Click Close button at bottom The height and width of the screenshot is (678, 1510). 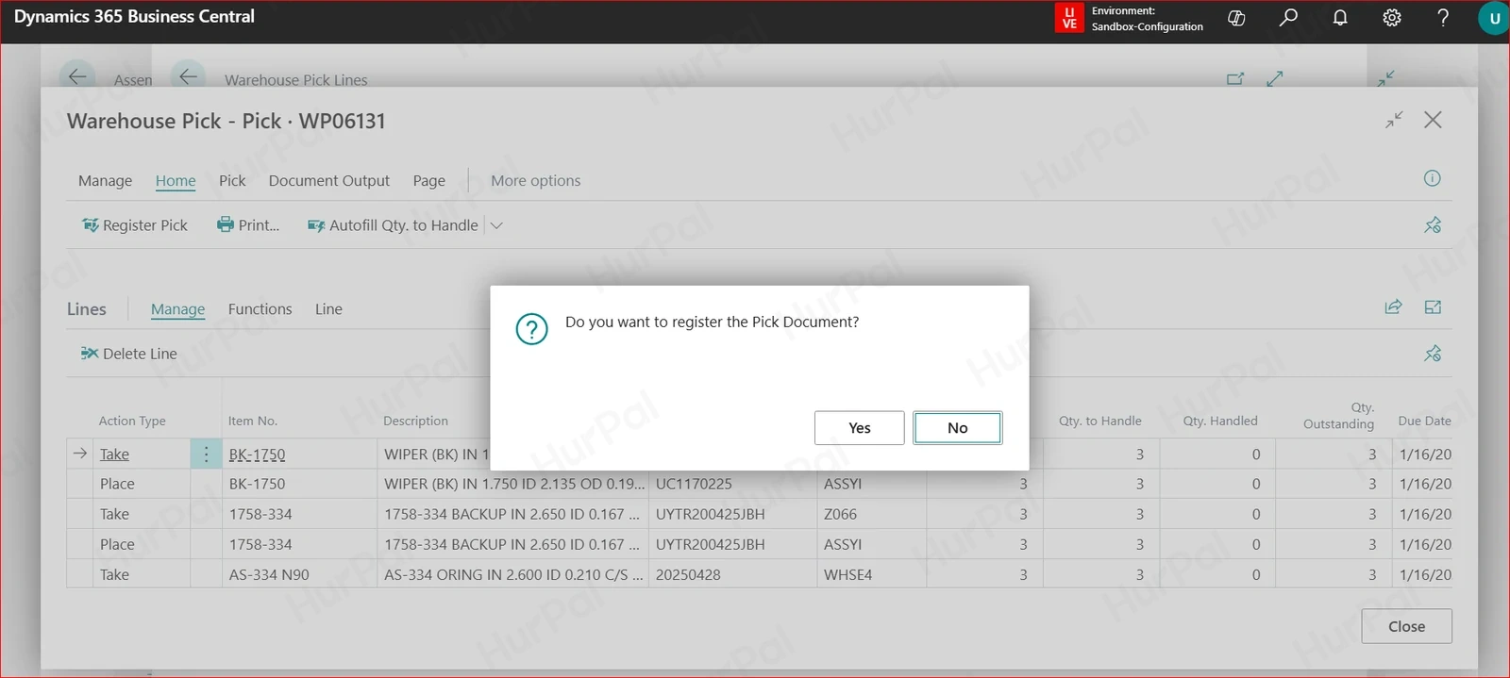[1406, 626]
